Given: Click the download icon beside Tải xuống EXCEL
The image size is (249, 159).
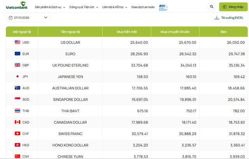Looking at the screenshot, I should [217, 17].
